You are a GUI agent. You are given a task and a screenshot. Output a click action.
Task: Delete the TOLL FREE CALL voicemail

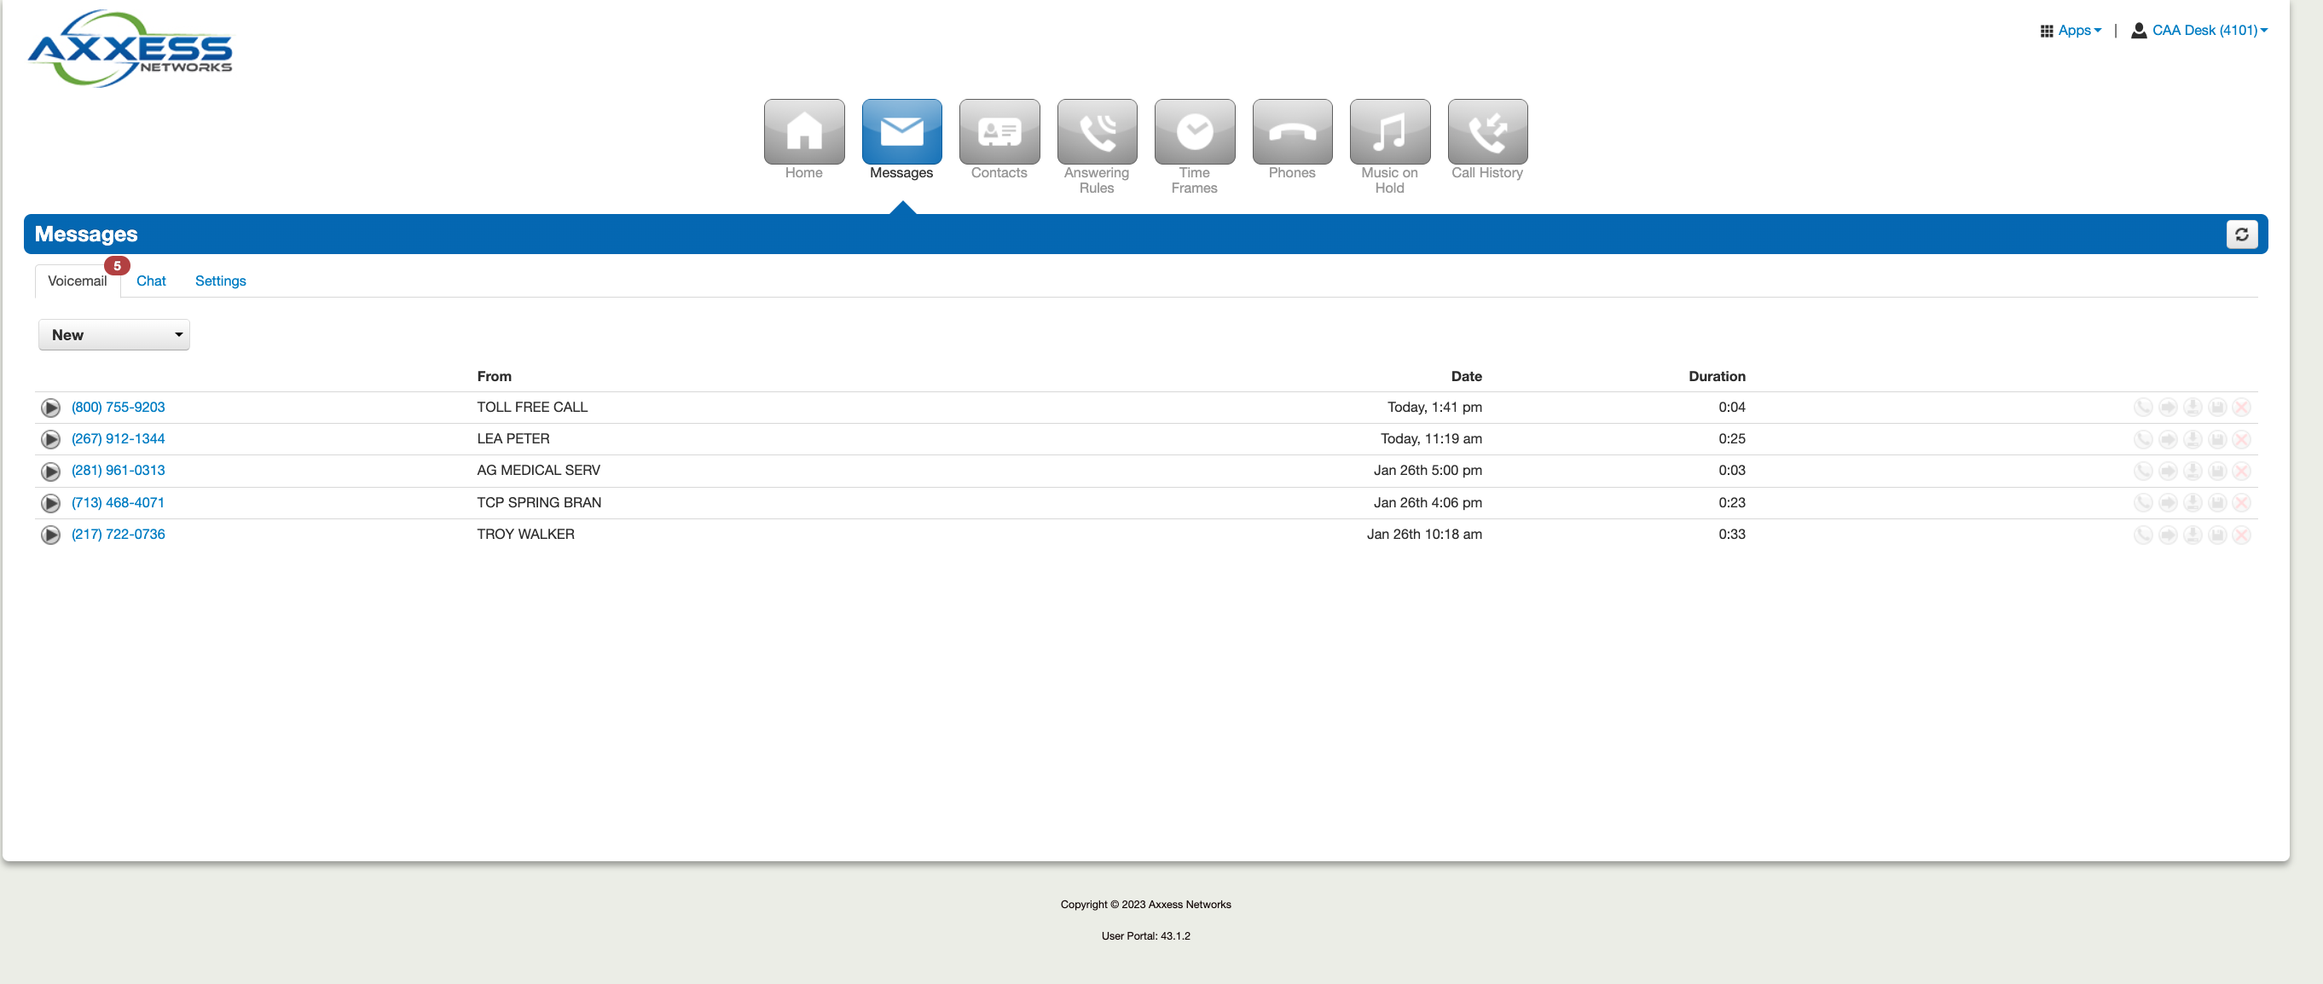[x=2241, y=408]
